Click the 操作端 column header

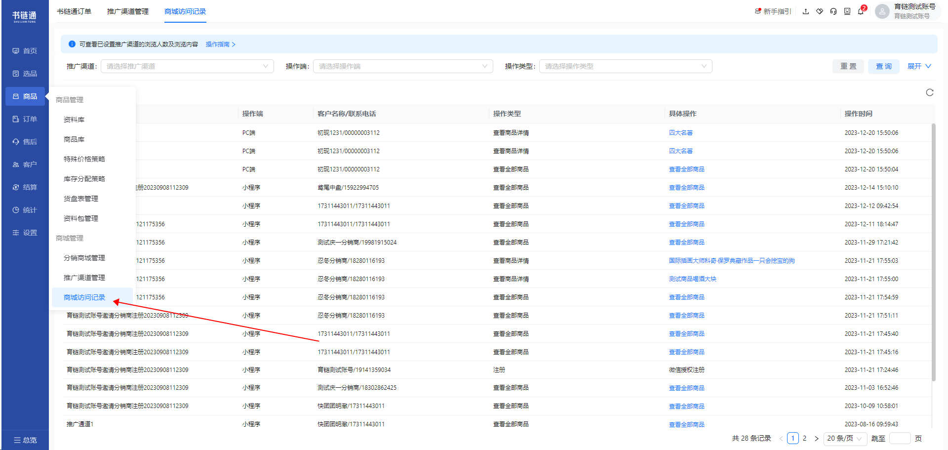click(x=253, y=114)
